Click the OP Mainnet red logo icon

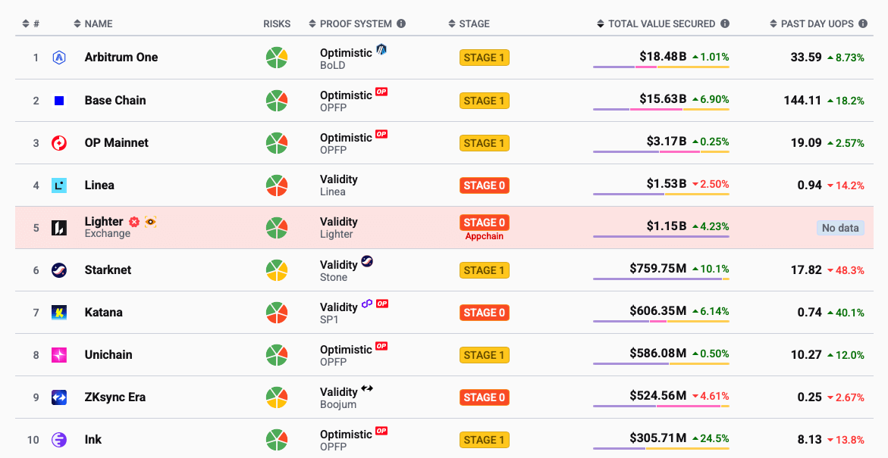point(59,142)
